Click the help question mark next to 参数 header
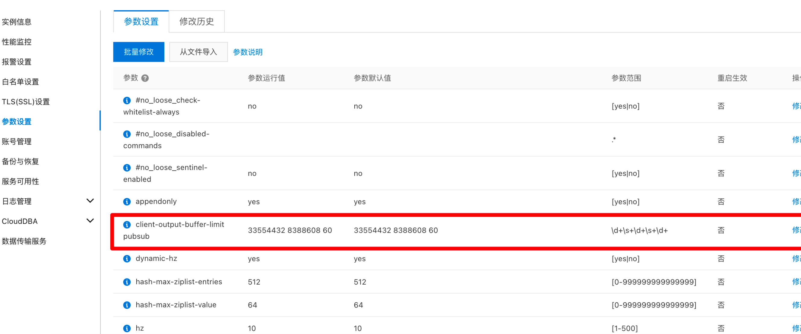801x334 pixels. [145, 78]
